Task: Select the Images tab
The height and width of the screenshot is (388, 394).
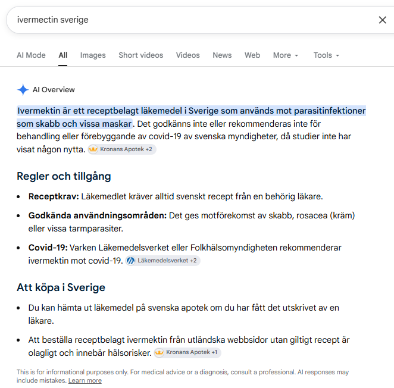Action: pos(93,55)
